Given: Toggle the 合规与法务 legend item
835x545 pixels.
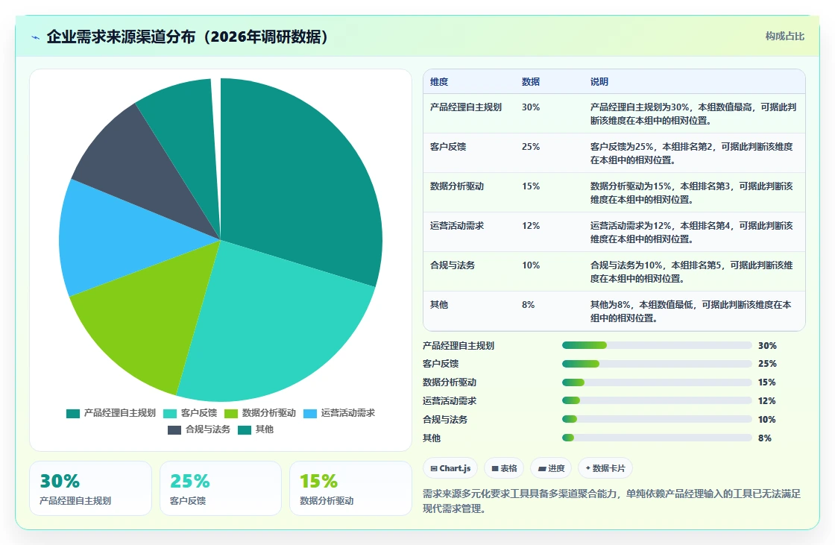Looking at the screenshot, I should [x=199, y=429].
